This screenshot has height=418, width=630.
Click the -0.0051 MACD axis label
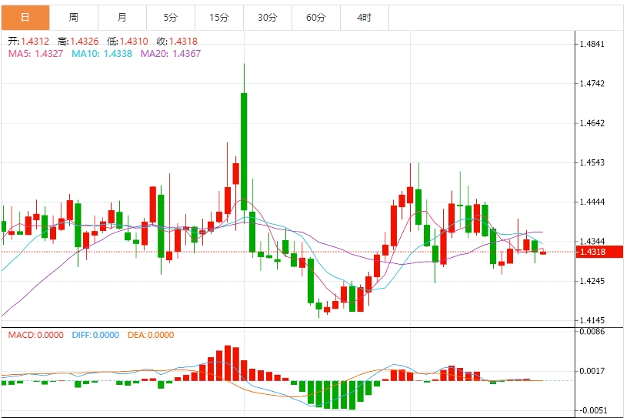tap(592, 410)
